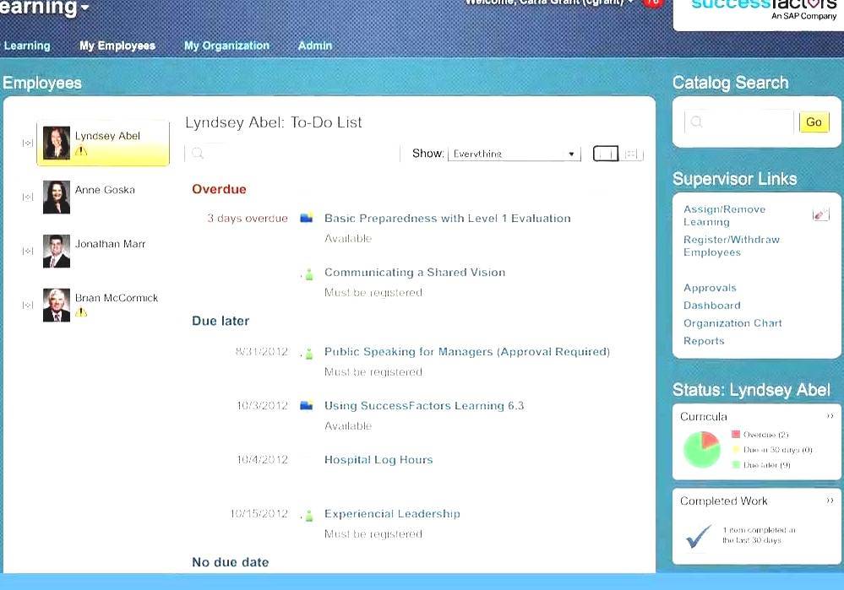This screenshot has width=844, height=590.
Task: Click into the To-Do List search field
Action: click(292, 154)
